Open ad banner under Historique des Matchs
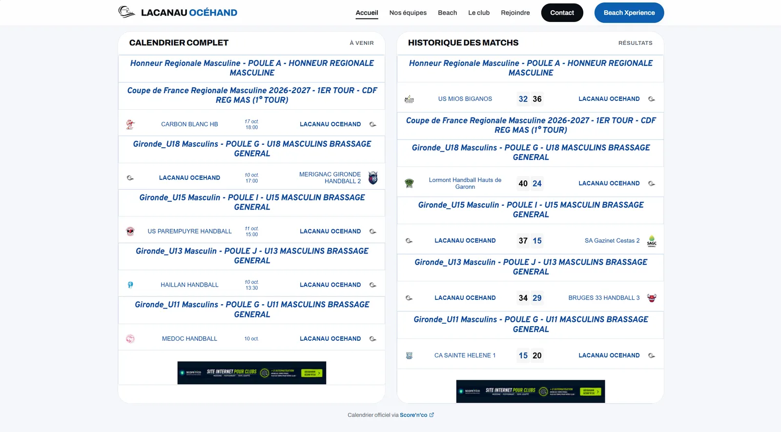This screenshot has height=432, width=781. point(531,392)
